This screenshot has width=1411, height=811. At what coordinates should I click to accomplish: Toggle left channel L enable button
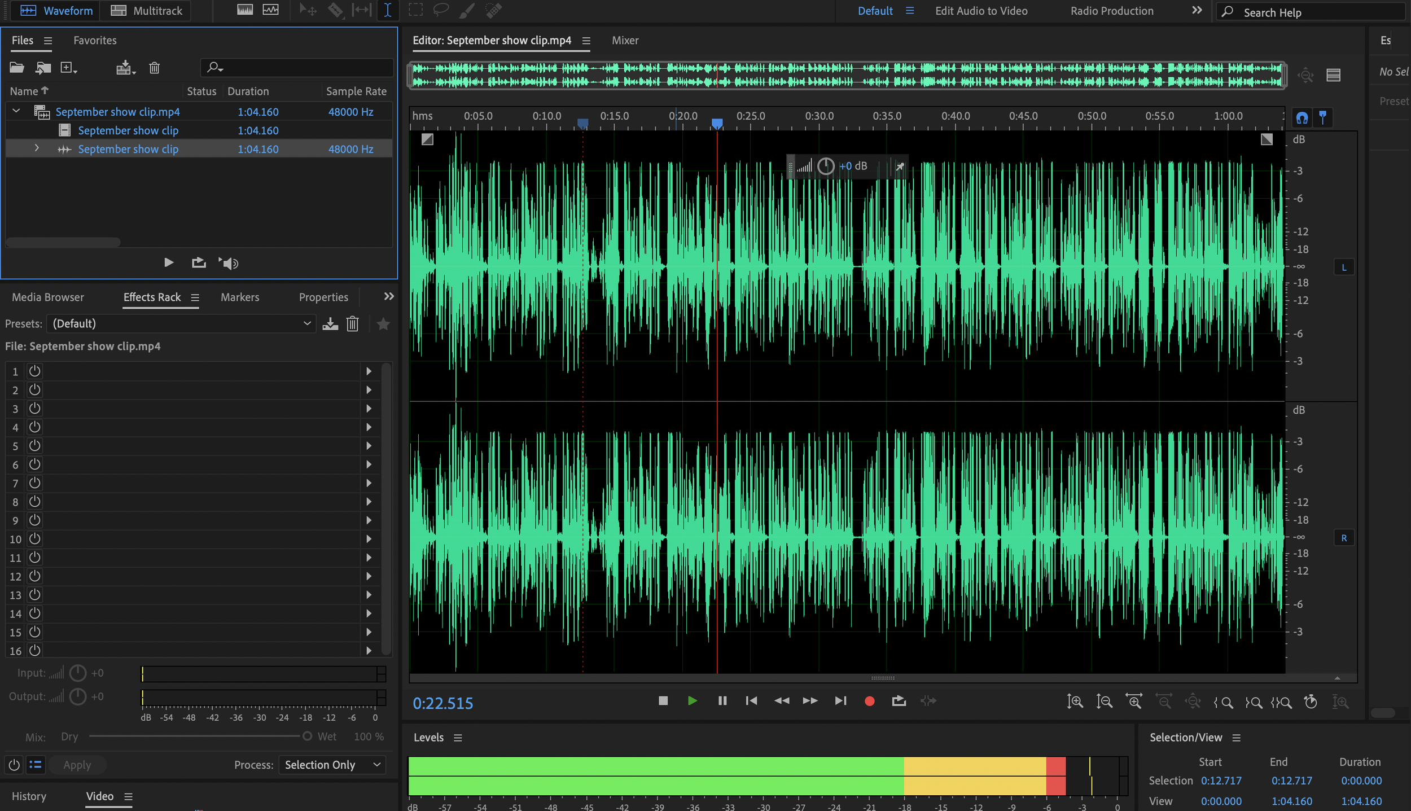pos(1344,268)
